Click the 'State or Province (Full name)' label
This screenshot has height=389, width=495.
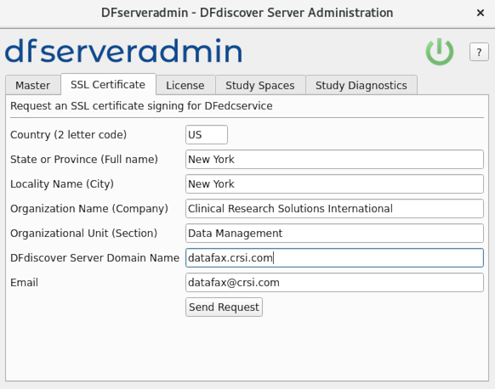(x=84, y=159)
